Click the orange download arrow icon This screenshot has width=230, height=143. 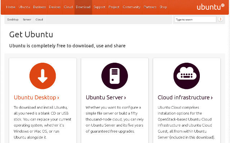43,76
